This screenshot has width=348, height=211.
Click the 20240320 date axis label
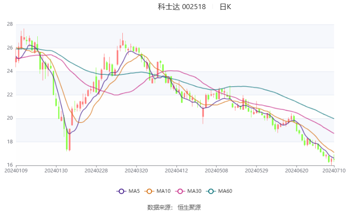click(x=136, y=171)
